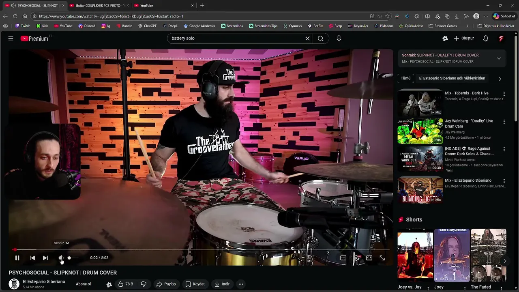Skip to the next video in the playlist

pos(45,258)
